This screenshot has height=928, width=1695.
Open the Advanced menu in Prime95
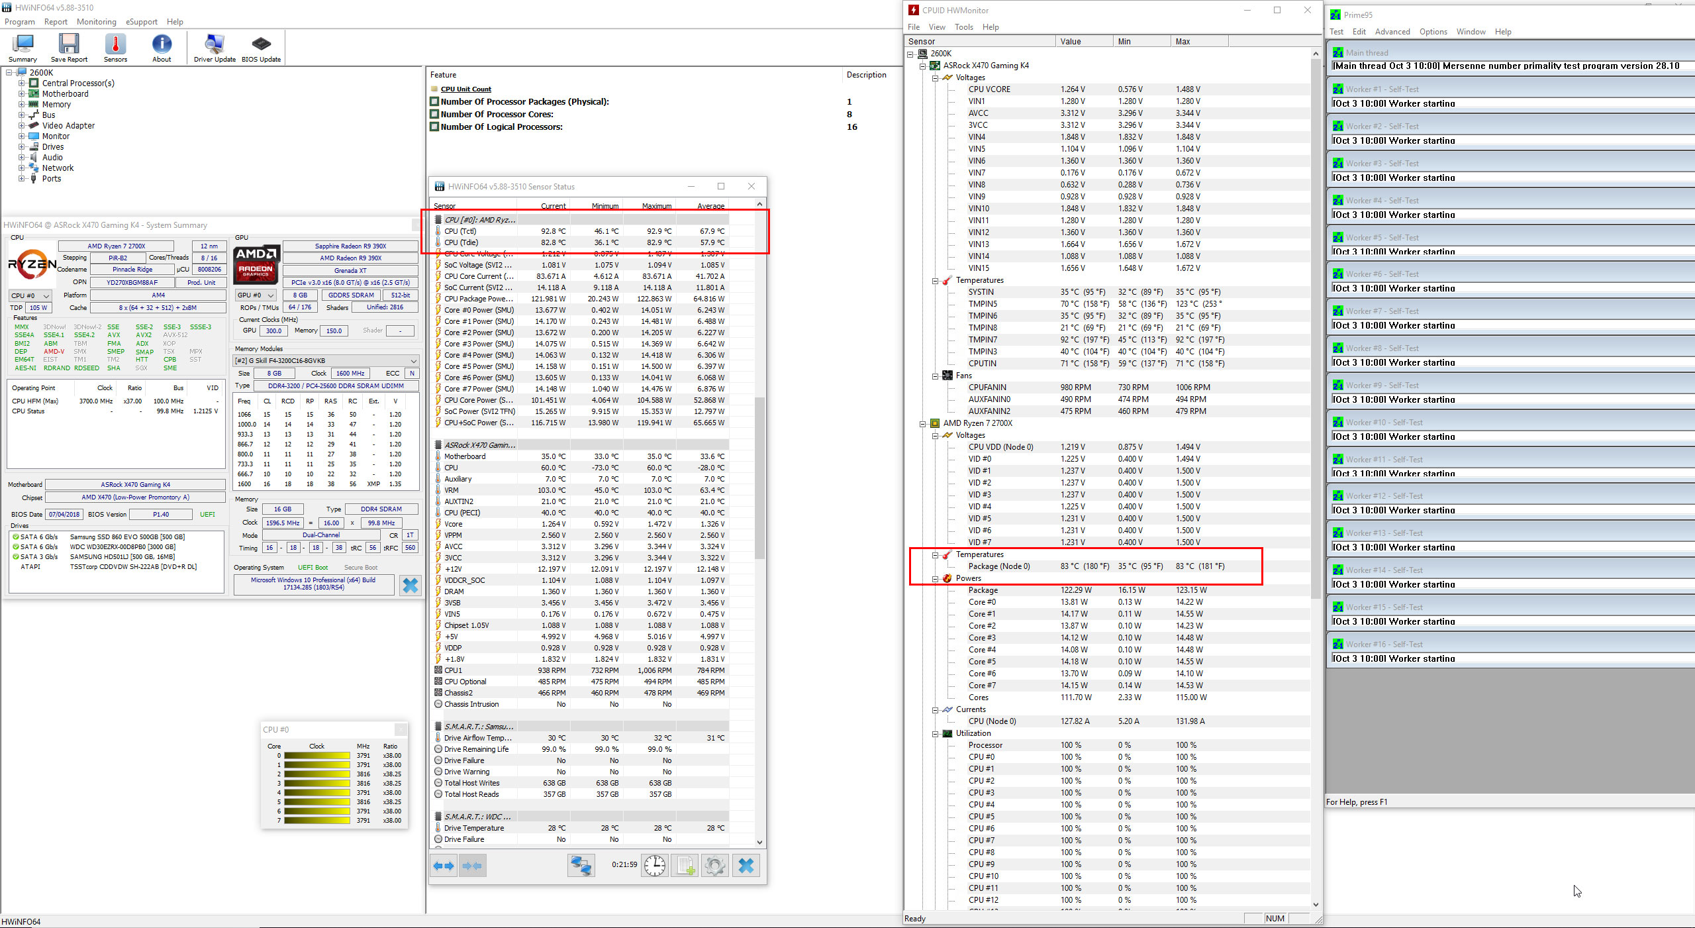1392,32
